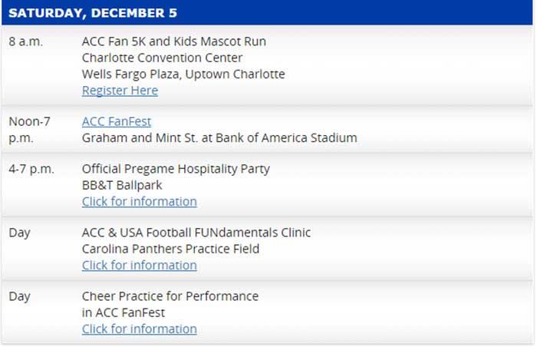
Task: Click the 8 a.m. time cell
Action: tap(26, 41)
